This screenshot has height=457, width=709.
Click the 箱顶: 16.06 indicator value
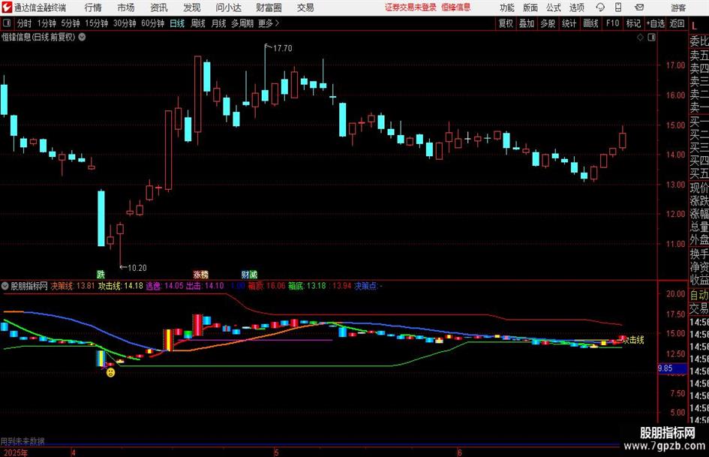pos(267,286)
